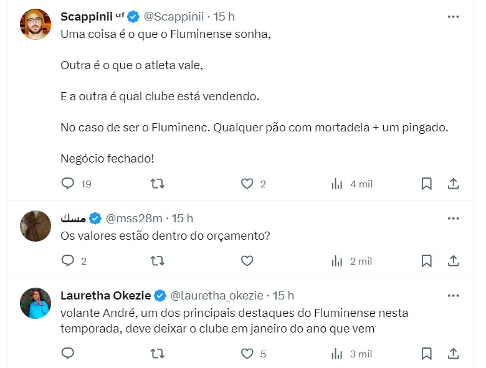Repost Scappinii's tweet
The width and height of the screenshot is (486, 368).
point(158,184)
